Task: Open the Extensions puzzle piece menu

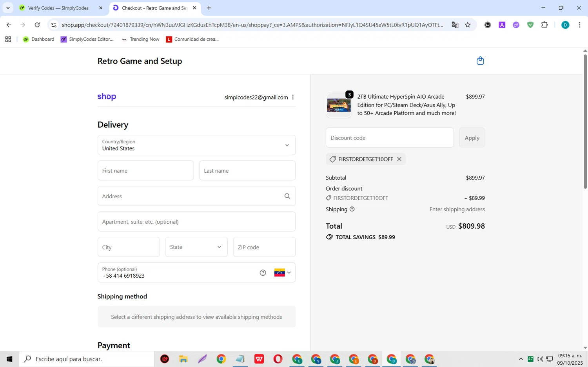Action: coord(544,25)
